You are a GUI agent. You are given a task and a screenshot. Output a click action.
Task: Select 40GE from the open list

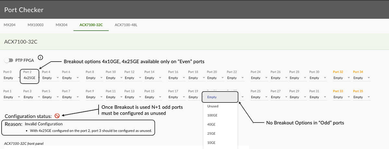(220, 124)
